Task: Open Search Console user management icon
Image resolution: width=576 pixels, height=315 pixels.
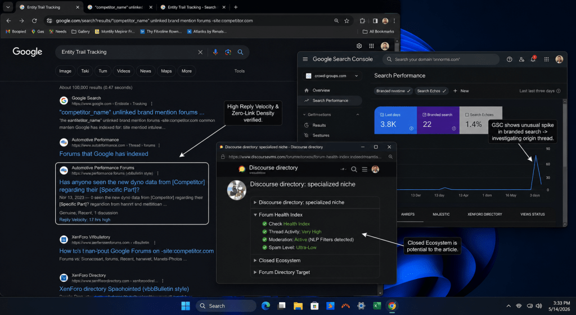Action: coord(521,60)
